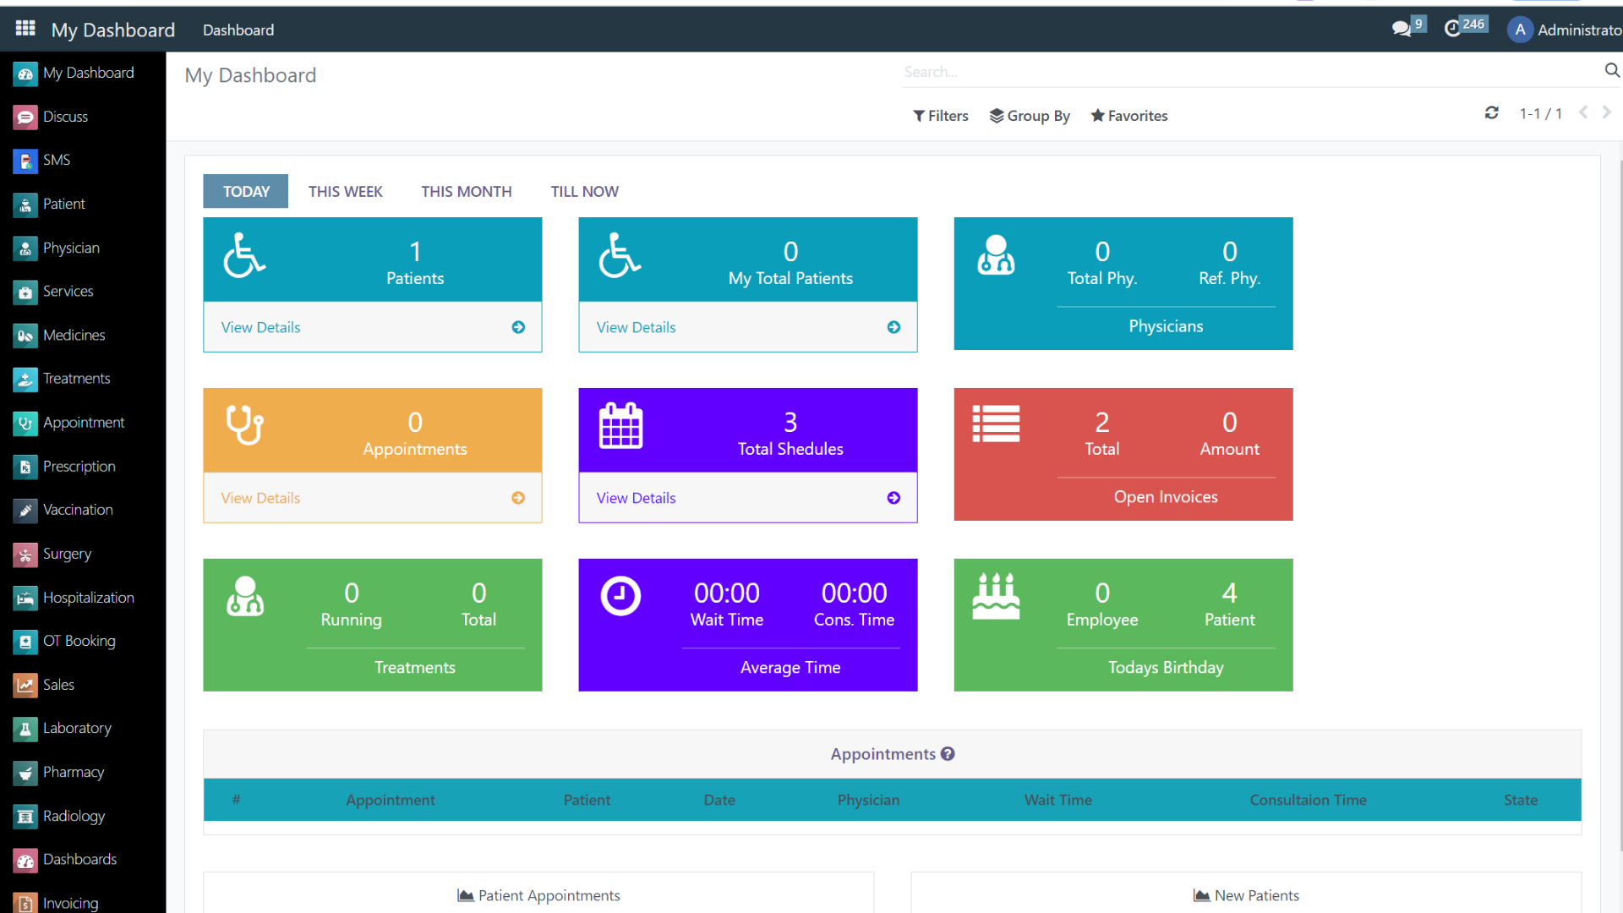Click View Details under Patients card
1623x913 pixels.
click(x=261, y=327)
